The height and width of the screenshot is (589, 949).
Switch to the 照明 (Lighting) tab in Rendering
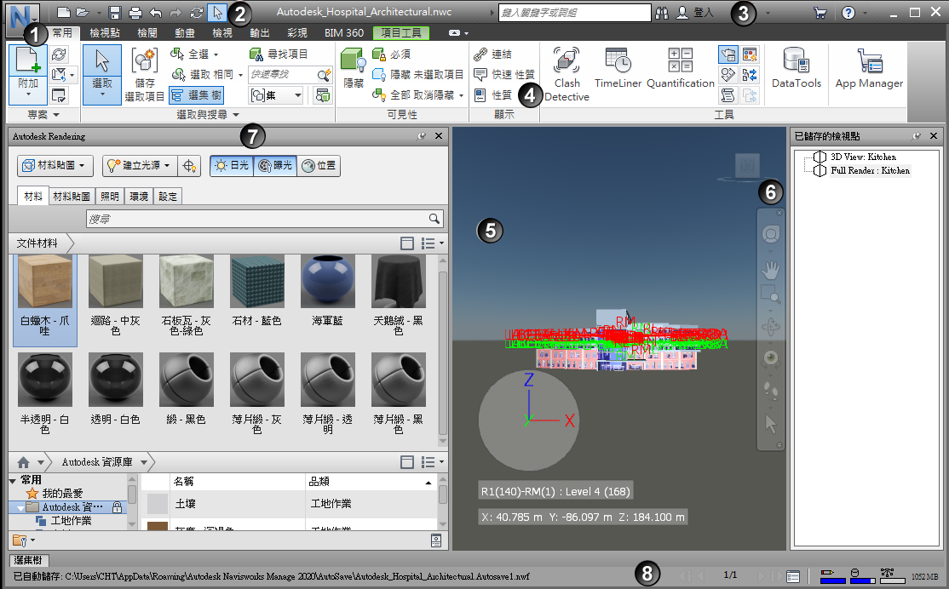point(110,197)
